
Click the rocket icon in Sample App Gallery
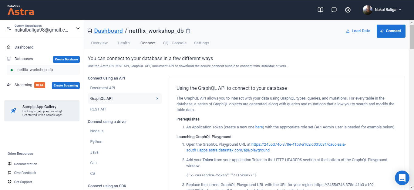[13, 111]
